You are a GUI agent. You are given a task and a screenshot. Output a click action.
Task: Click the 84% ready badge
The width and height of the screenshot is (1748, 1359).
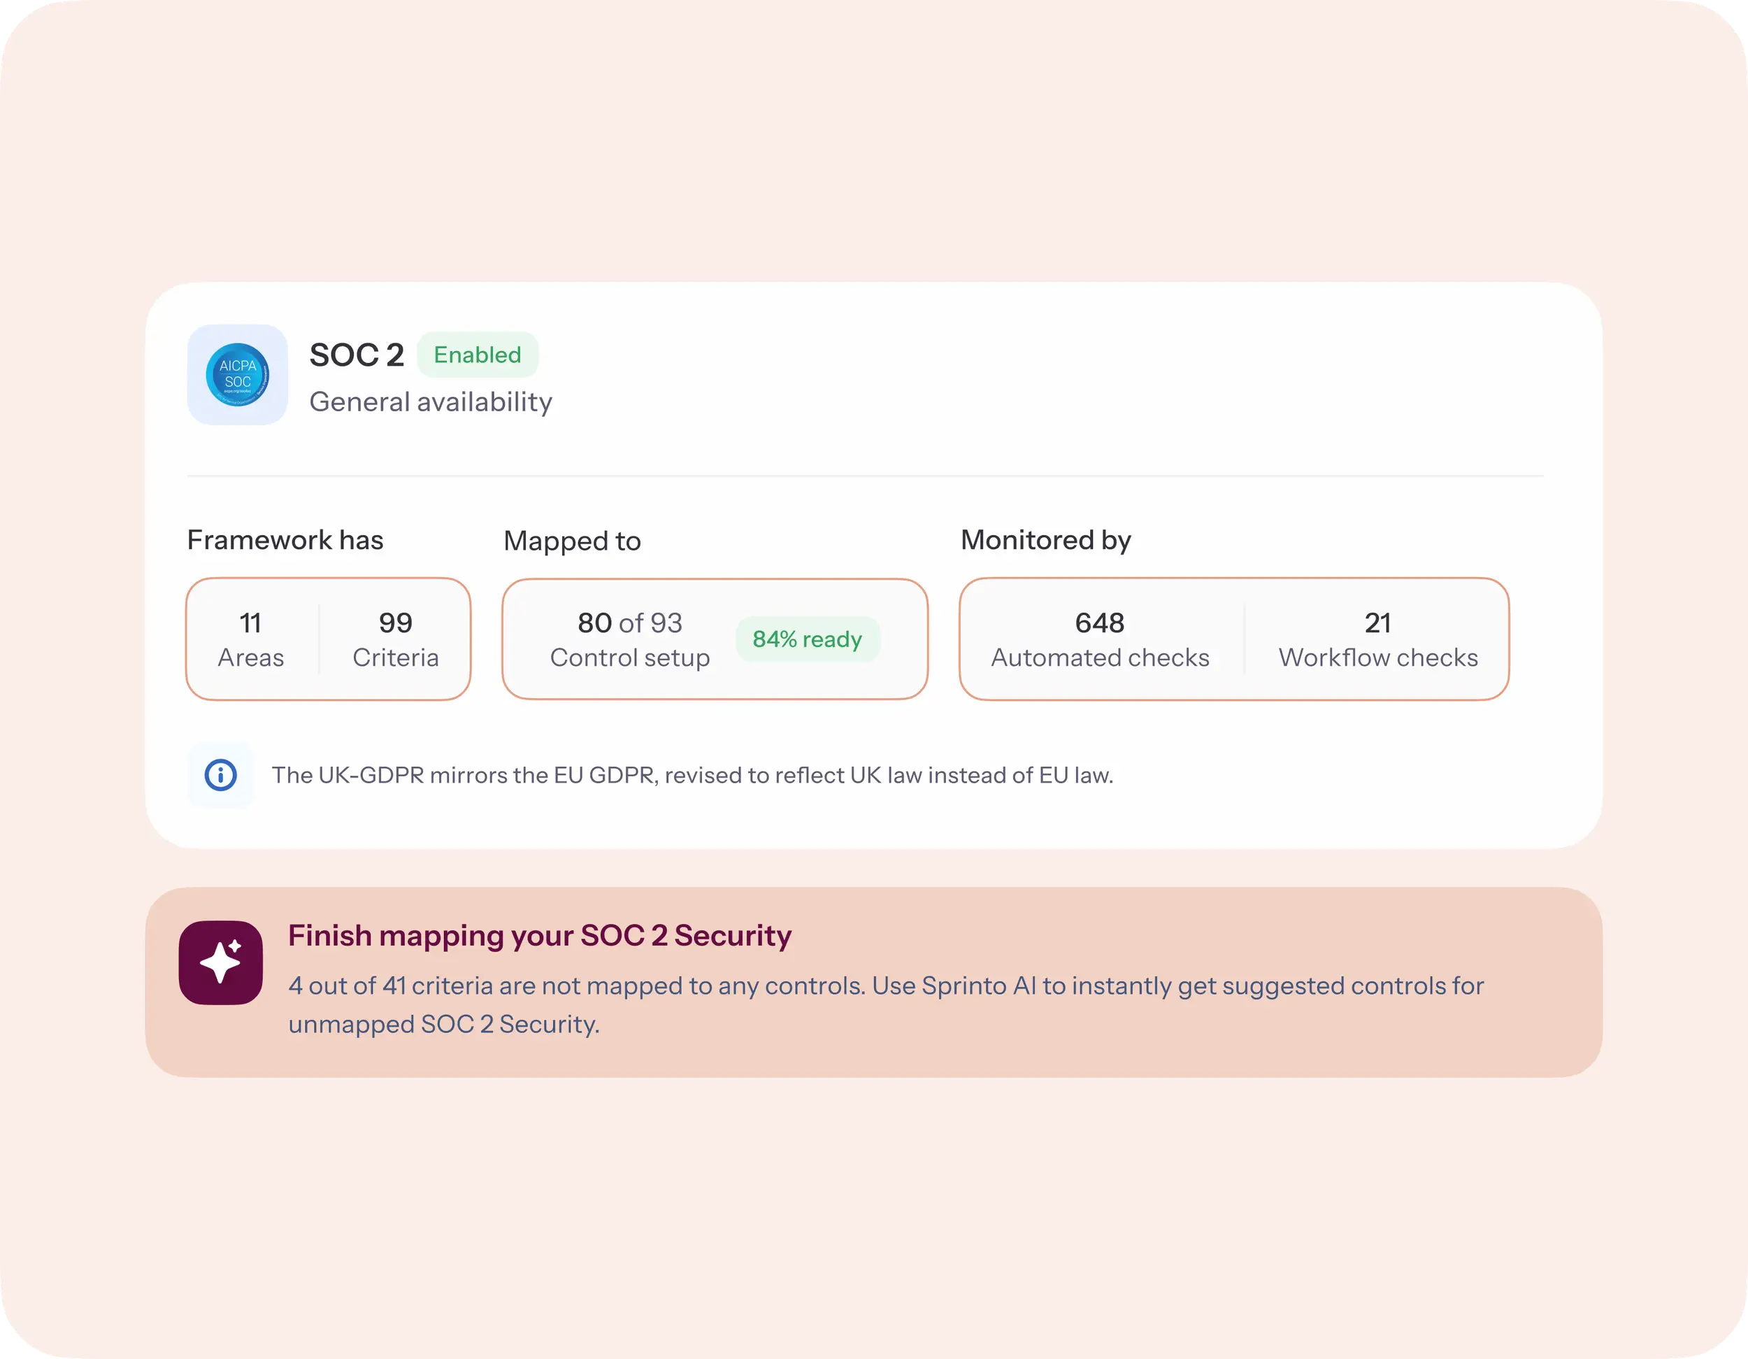pos(807,639)
